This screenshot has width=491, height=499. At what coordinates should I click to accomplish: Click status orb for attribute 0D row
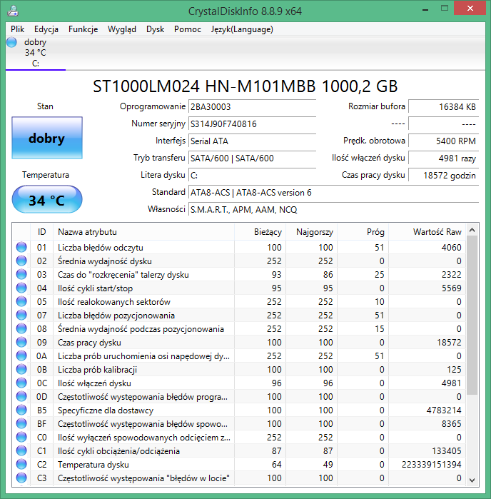(x=21, y=396)
